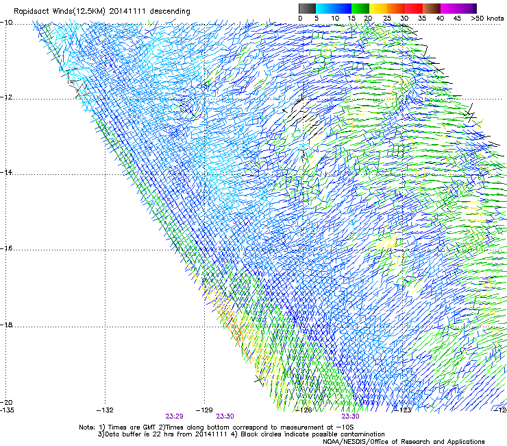Click the '-12' latitude axis label
Image resolution: width=507 pixels, height=446 pixels.
(x=6, y=97)
